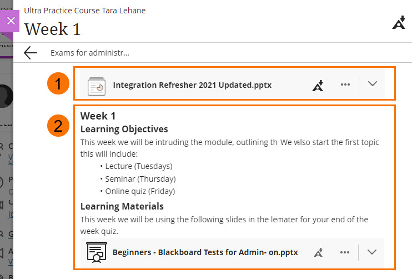Click the orange number 2 marker
This screenshot has width=412, height=279.
[x=58, y=126]
